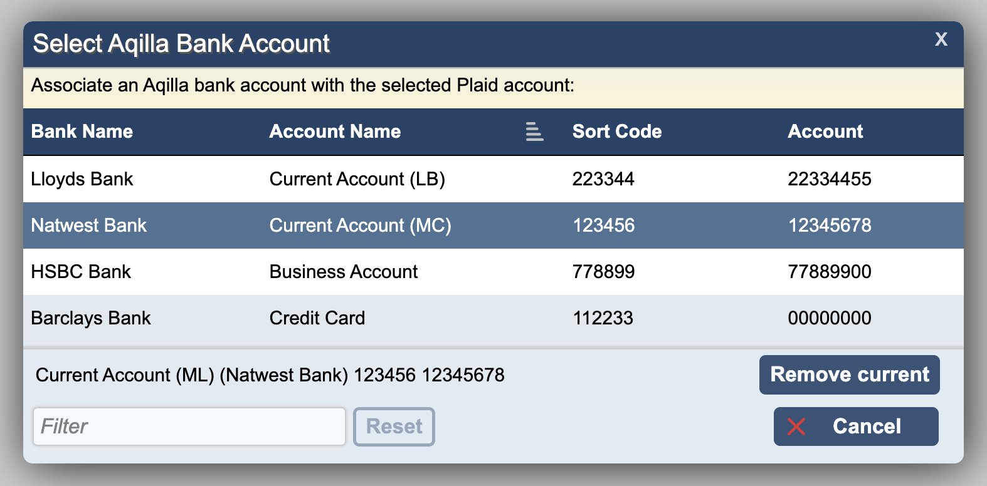This screenshot has width=987, height=486.
Task: Sort by the Sort Code column header
Action: [x=616, y=132]
